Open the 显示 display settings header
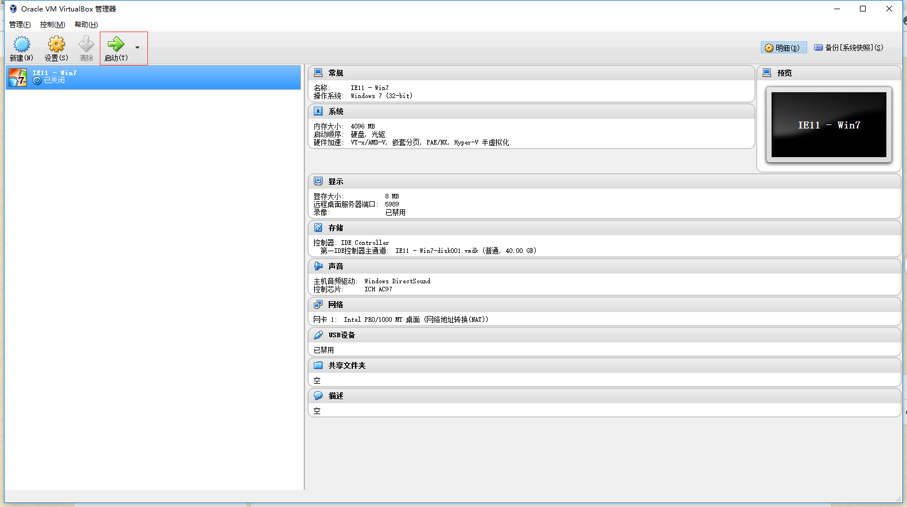Viewport: 907px width, 507px height. click(x=605, y=181)
